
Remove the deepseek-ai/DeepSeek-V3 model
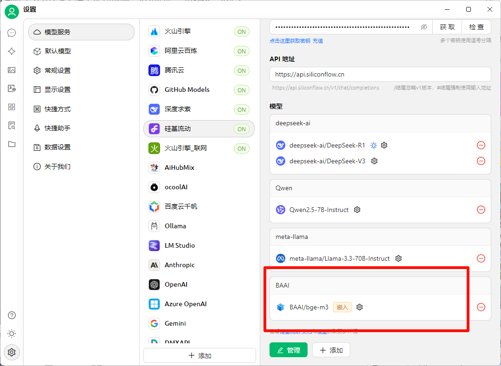(x=481, y=161)
